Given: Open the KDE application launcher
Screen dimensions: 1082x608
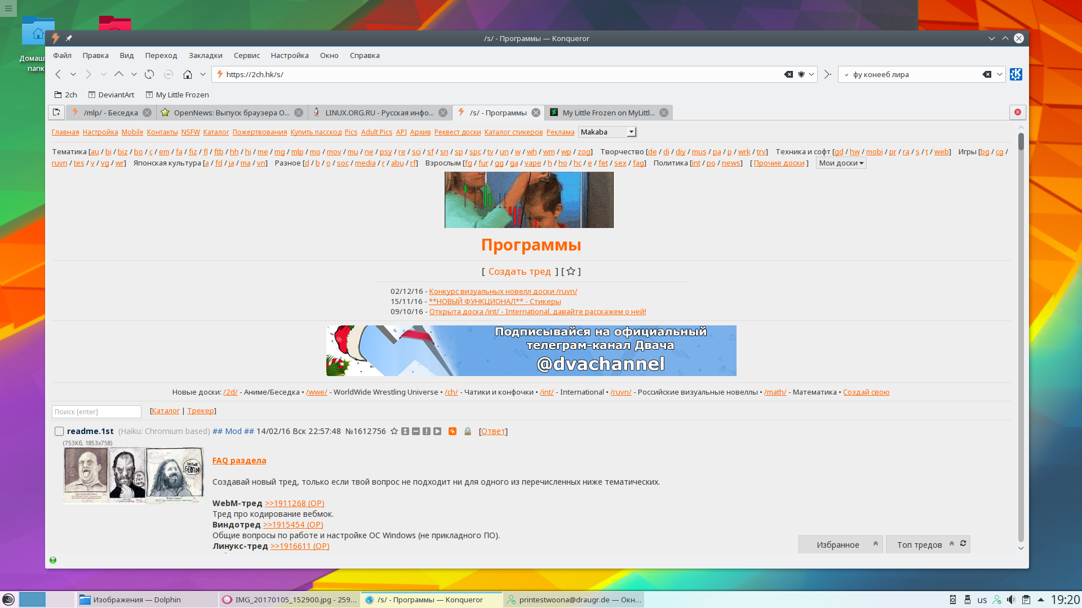Looking at the screenshot, I should [x=8, y=600].
